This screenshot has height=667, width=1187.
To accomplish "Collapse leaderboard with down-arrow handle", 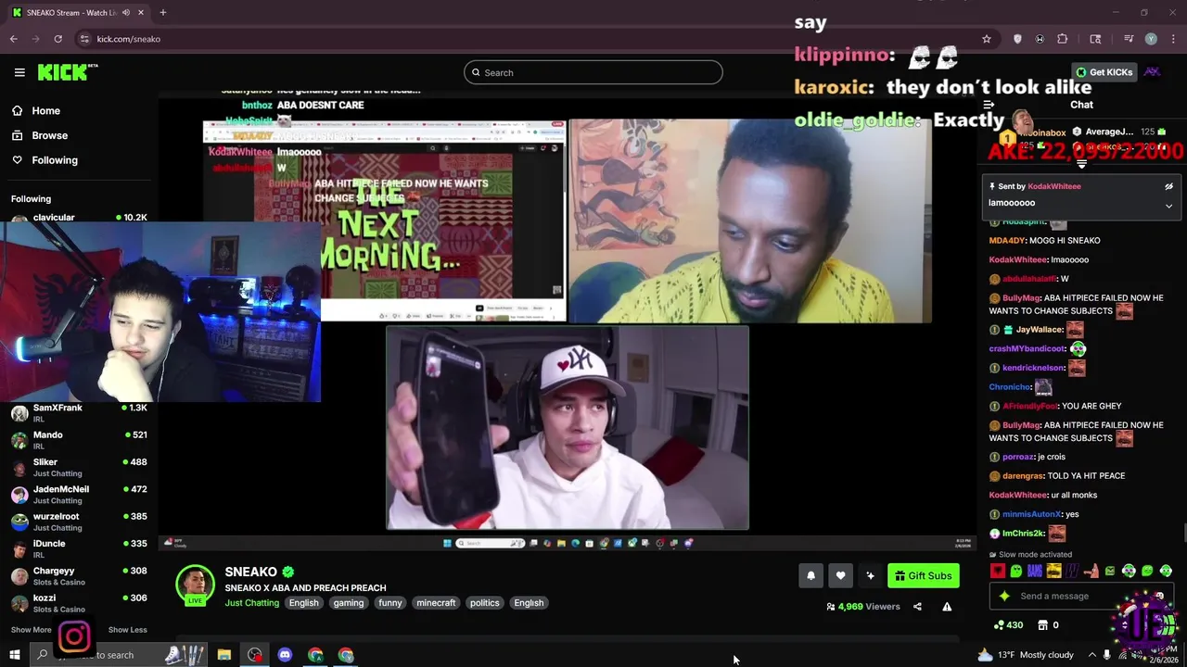I will coord(1081,164).
